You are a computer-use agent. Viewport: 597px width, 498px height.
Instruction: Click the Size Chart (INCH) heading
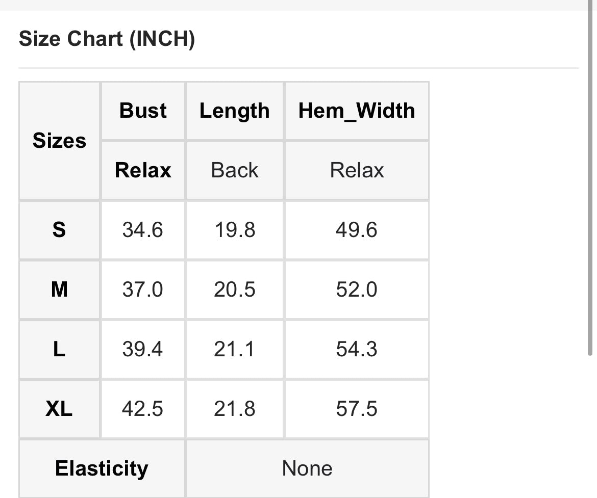(x=107, y=39)
